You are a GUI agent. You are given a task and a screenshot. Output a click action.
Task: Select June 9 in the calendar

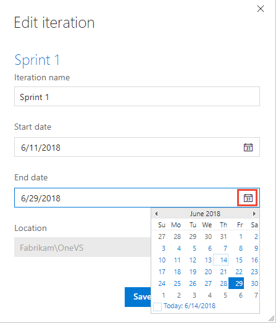[x=256, y=248]
